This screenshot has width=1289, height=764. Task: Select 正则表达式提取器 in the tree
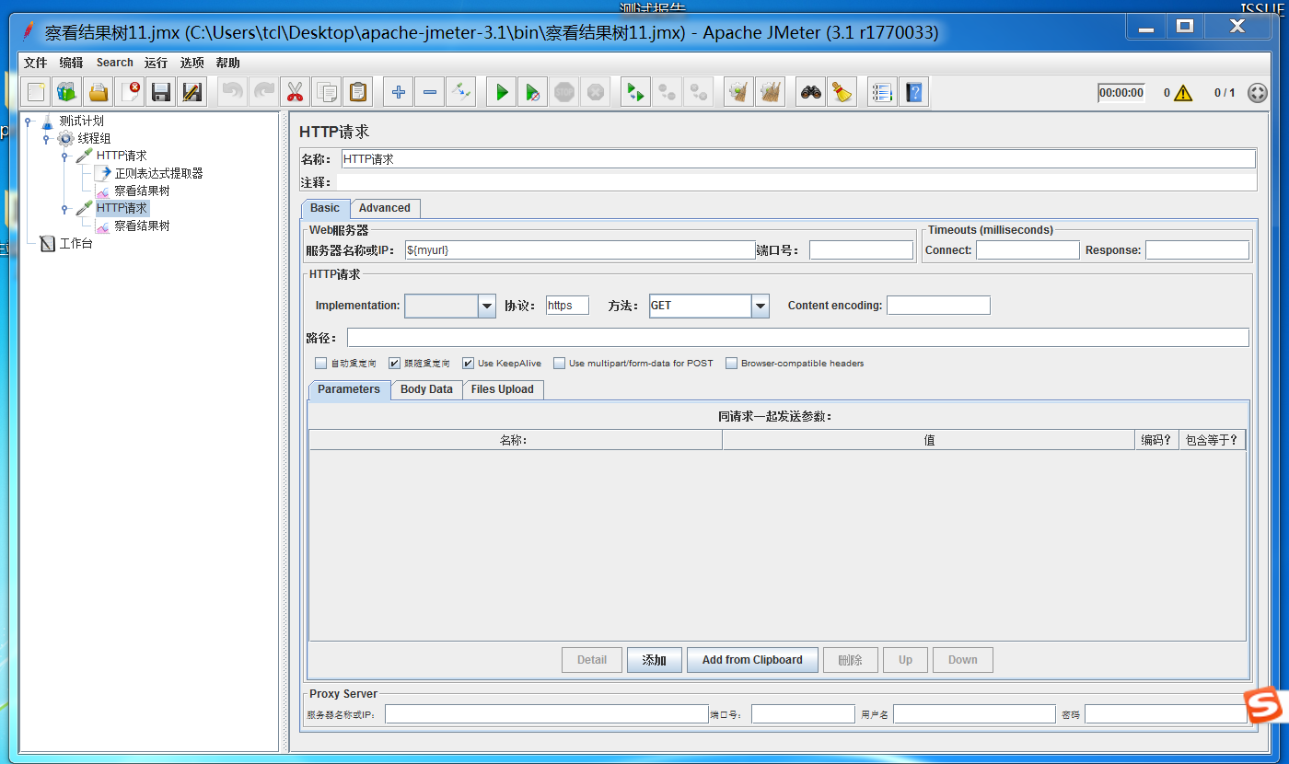[x=158, y=173]
